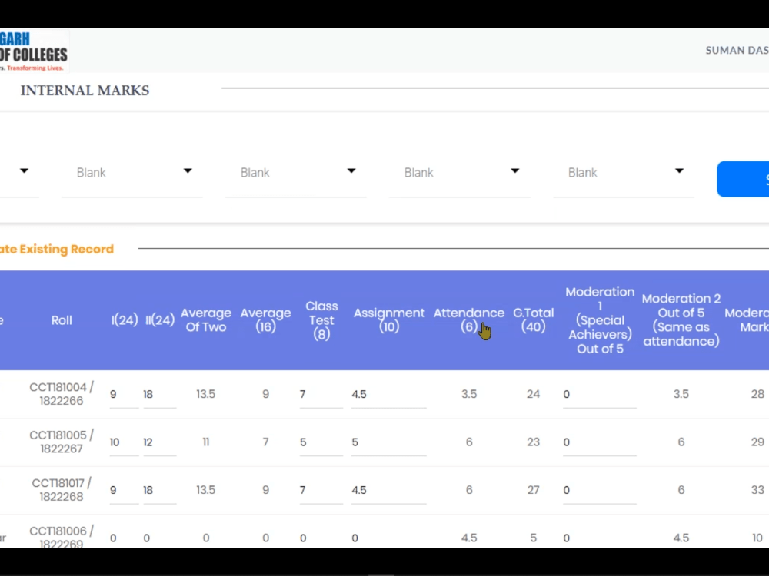The width and height of the screenshot is (769, 576).
Task: Open the second Blank filter dropdown
Action: [296, 172]
